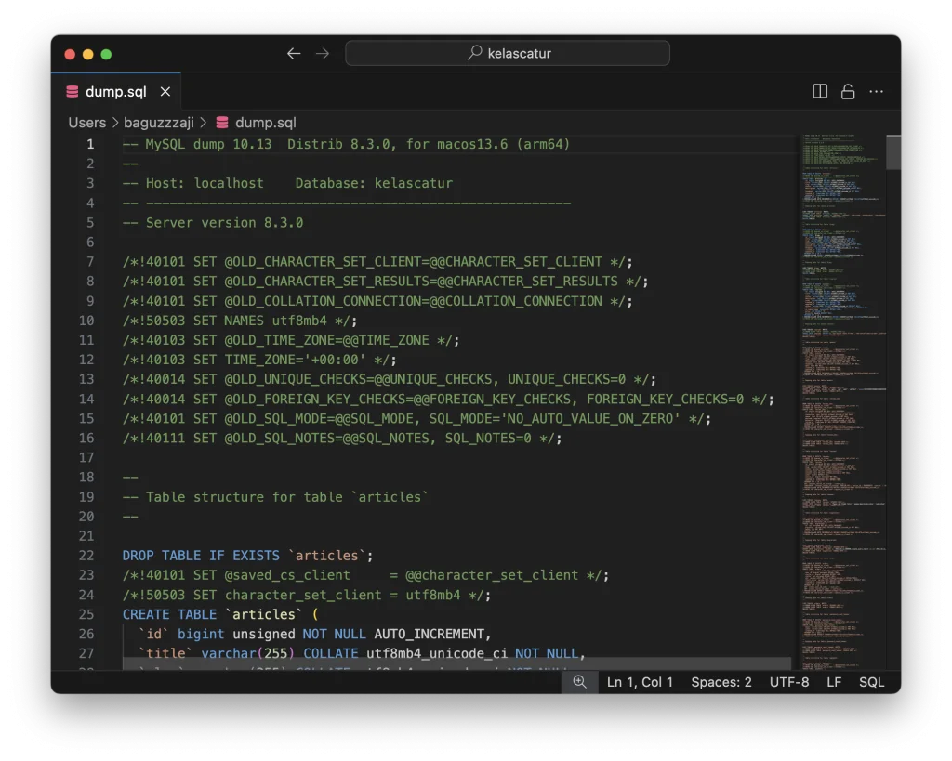Image resolution: width=952 pixels, height=761 pixels.
Task: Click the database icon on dump.sql tab
Action: pyautogui.click(x=73, y=92)
